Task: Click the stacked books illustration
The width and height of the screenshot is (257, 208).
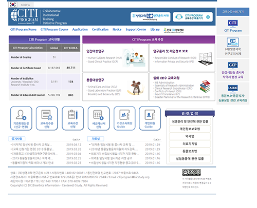Action: pos(205,87)
